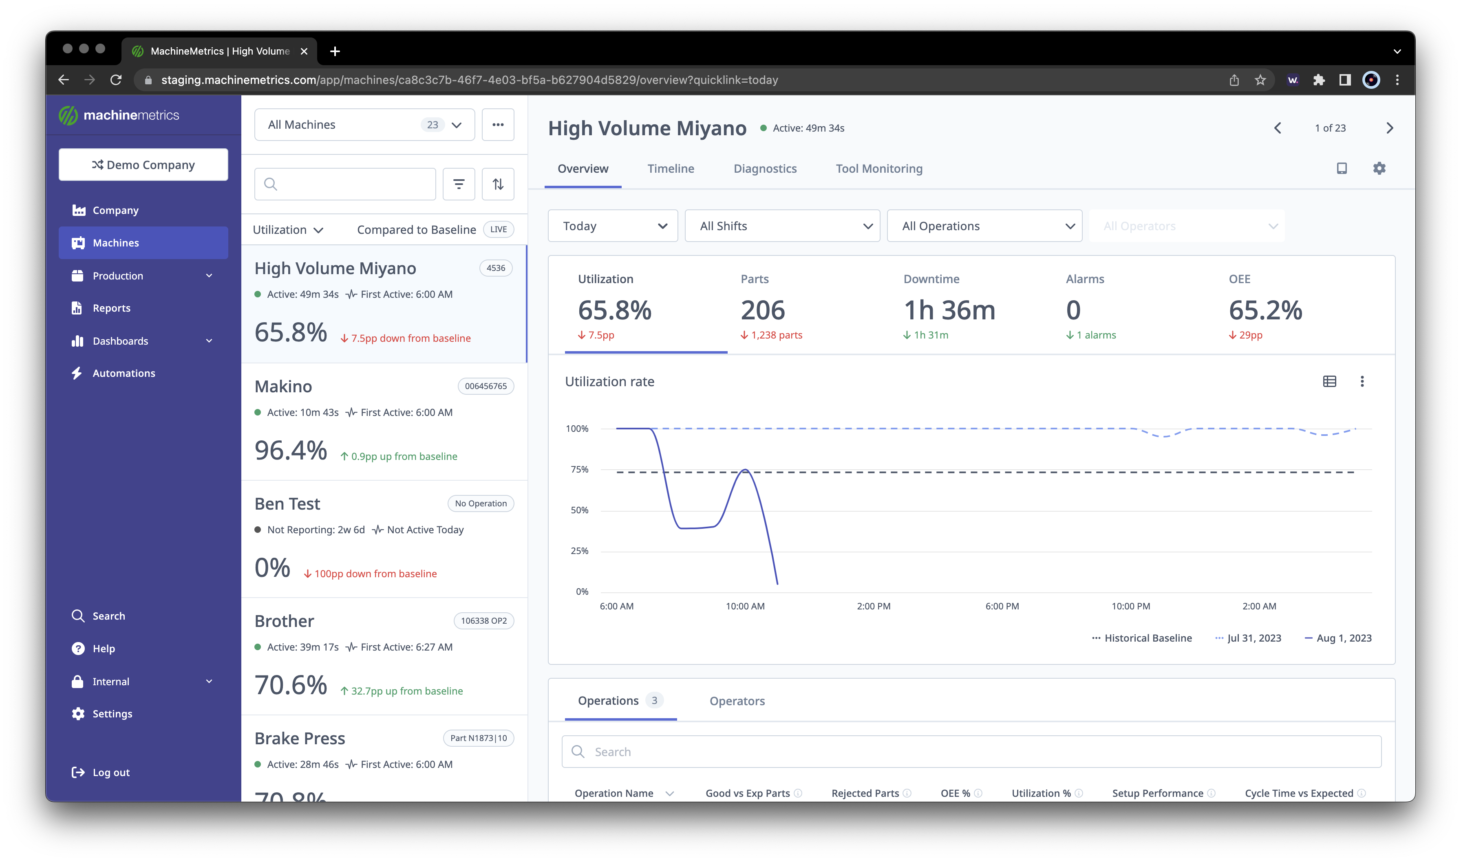Expand Internal sidebar menu
The width and height of the screenshot is (1461, 862).
pyautogui.click(x=143, y=682)
